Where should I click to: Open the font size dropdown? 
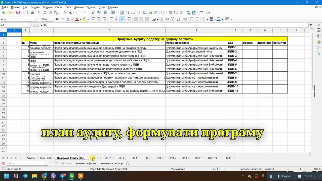[51, 19]
